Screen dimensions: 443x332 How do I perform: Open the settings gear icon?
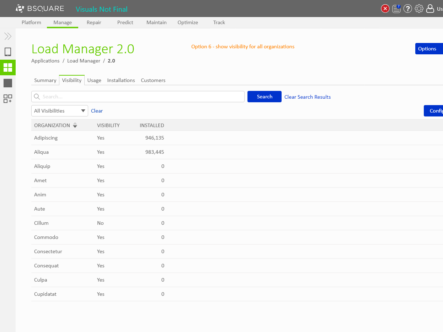click(x=419, y=9)
